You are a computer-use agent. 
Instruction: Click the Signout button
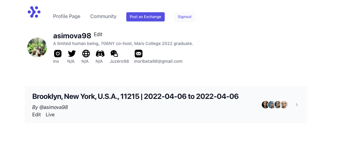click(x=184, y=17)
